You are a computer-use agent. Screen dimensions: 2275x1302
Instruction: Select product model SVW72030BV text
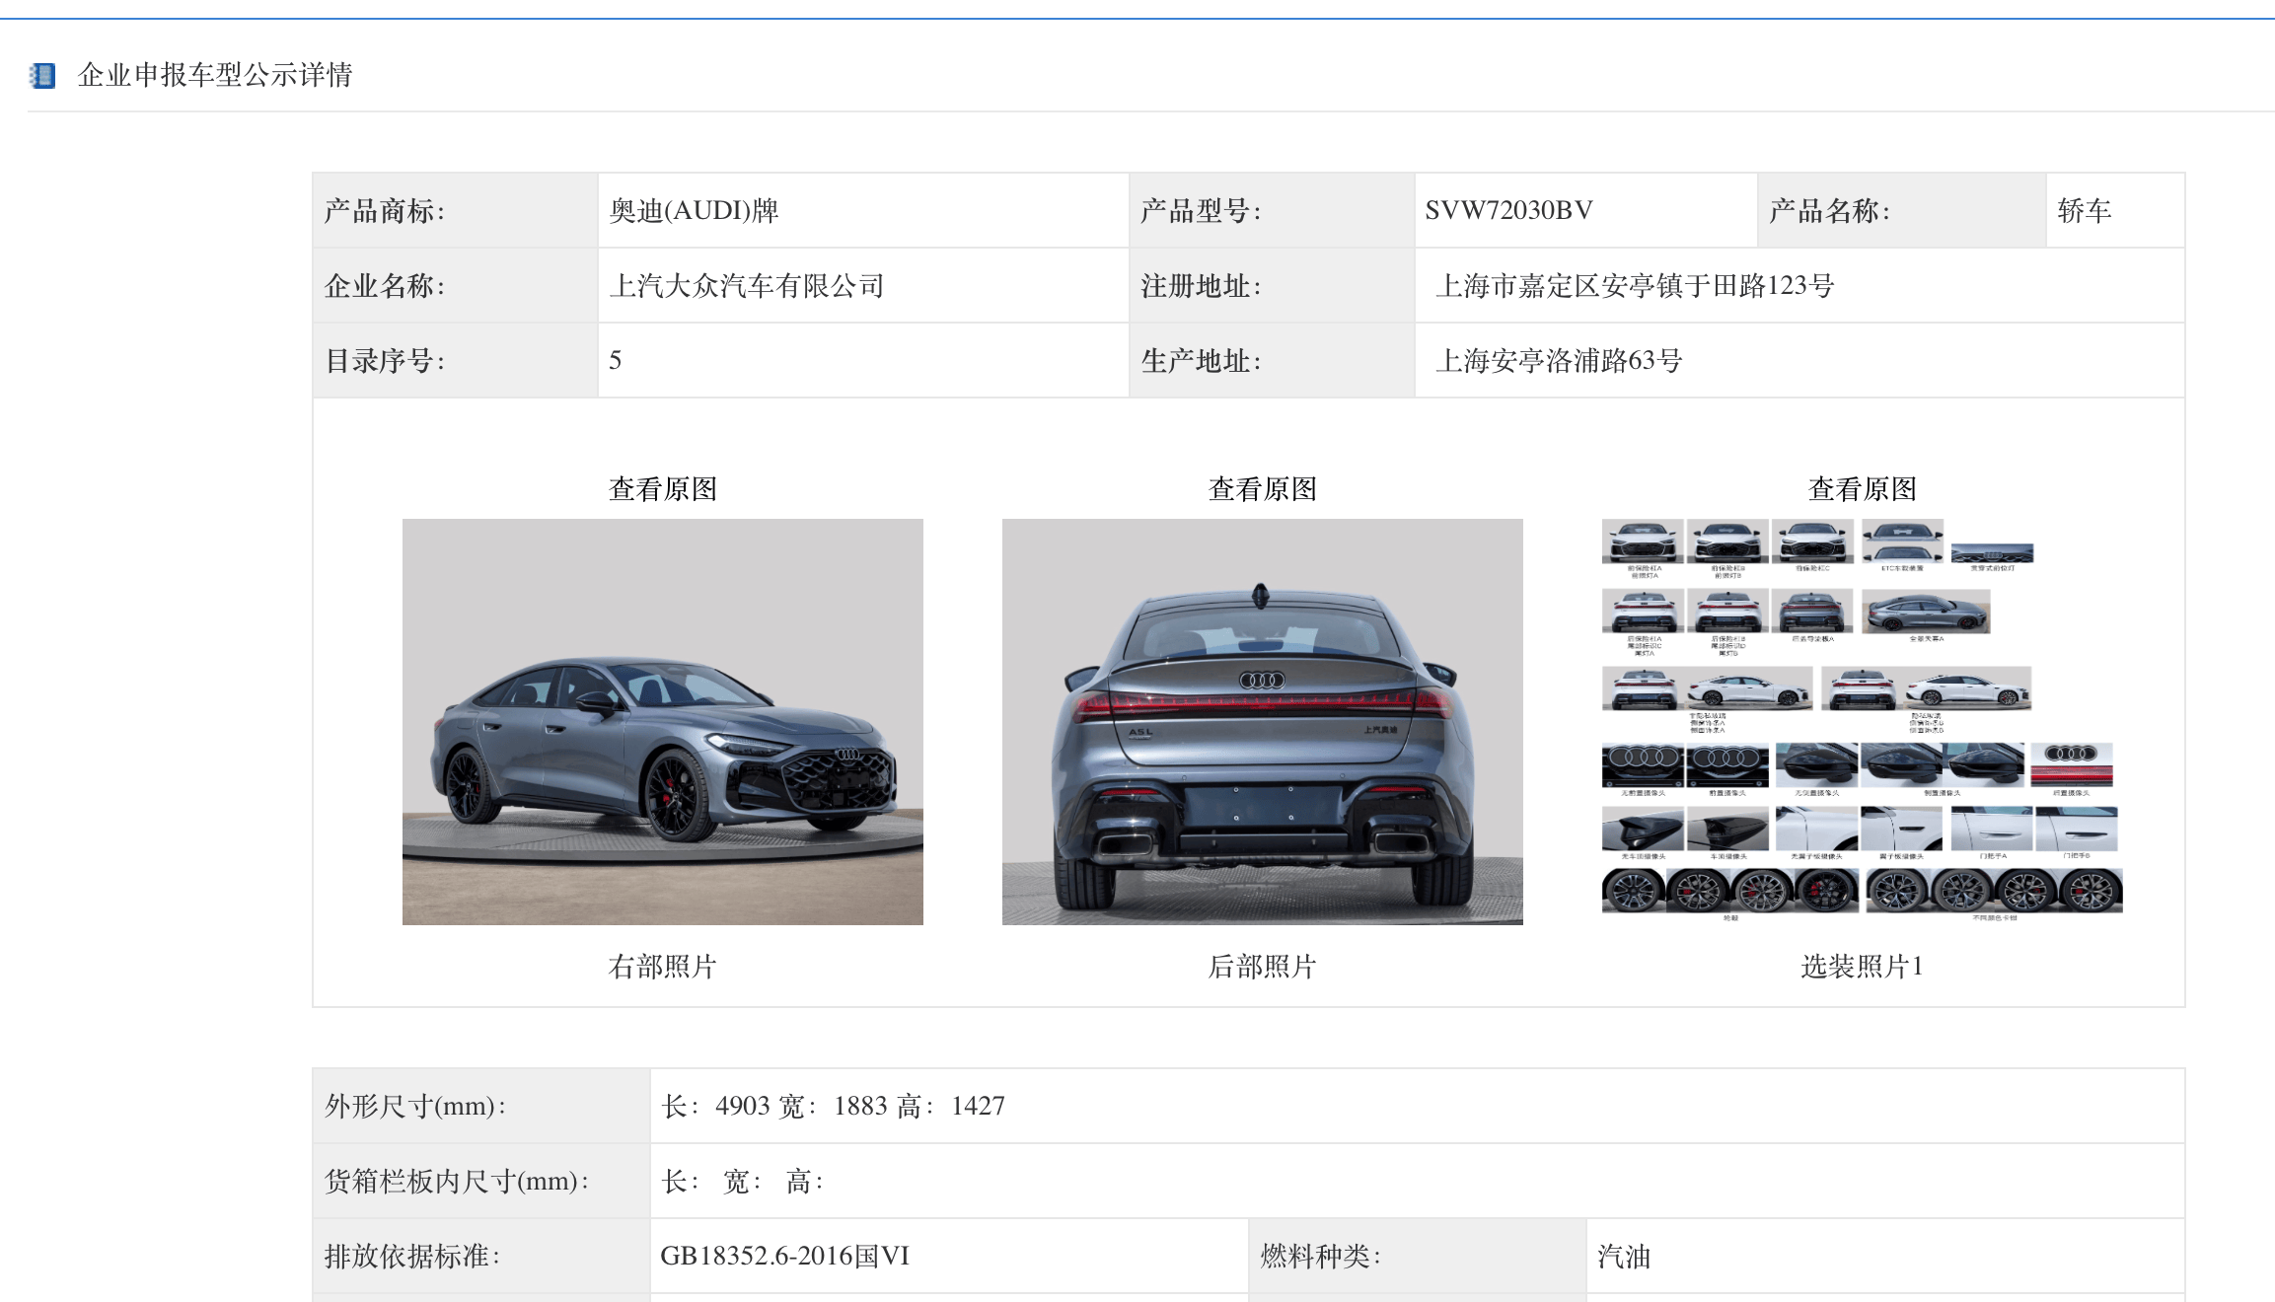(x=1507, y=210)
